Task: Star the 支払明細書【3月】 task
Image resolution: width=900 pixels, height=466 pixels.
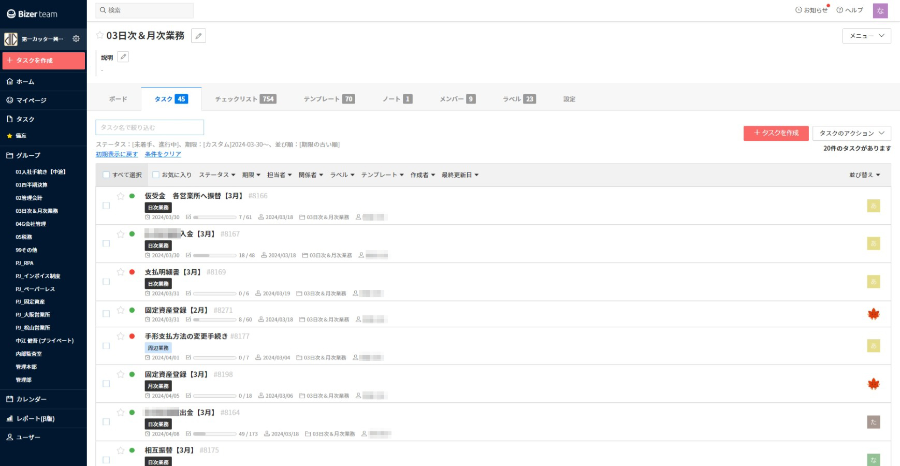Action: point(121,272)
